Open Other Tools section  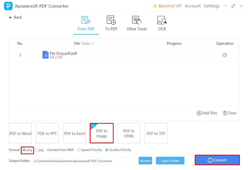tap(136, 23)
